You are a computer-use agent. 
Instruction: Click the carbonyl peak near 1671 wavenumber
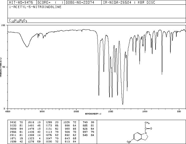tap(99, 95)
